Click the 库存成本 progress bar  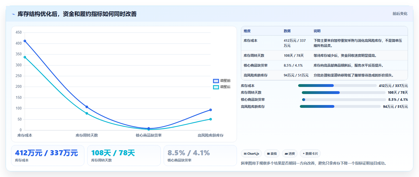click(337, 86)
